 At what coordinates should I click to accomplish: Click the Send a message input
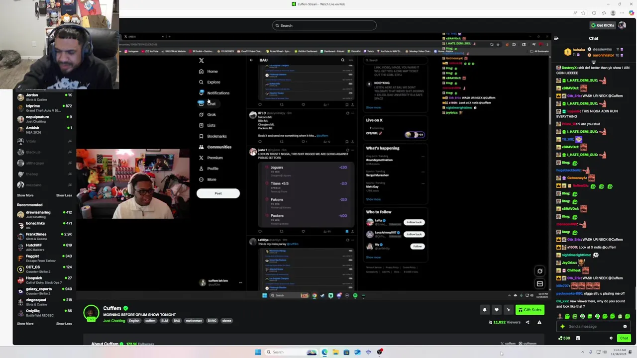[x=593, y=327]
